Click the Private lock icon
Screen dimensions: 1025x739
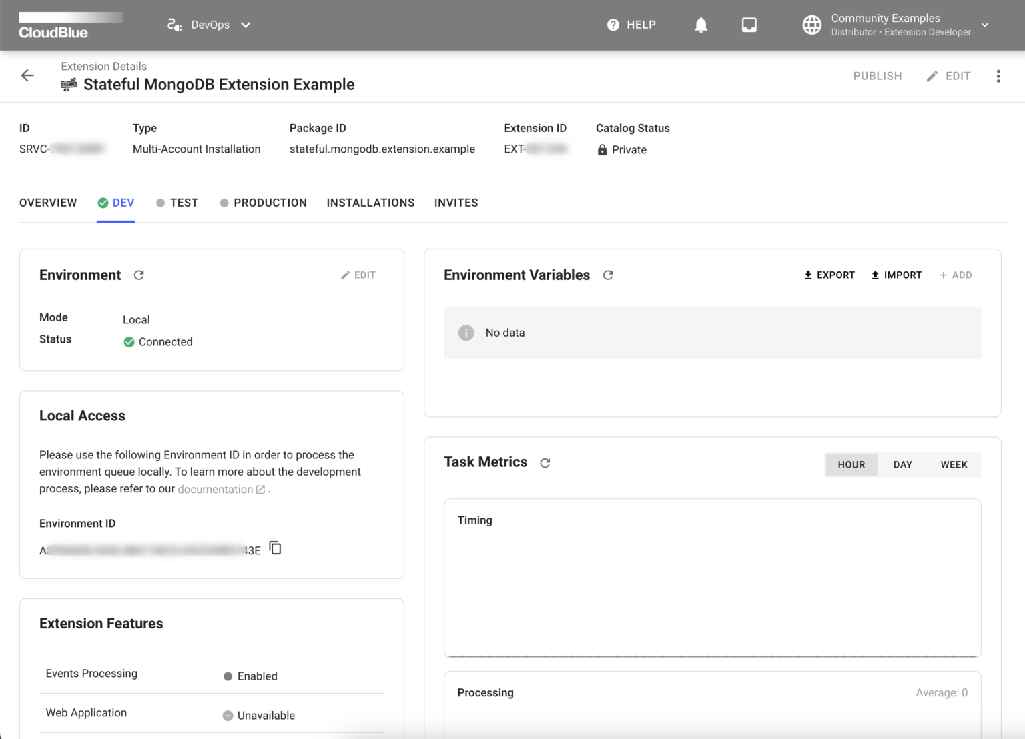[602, 150]
